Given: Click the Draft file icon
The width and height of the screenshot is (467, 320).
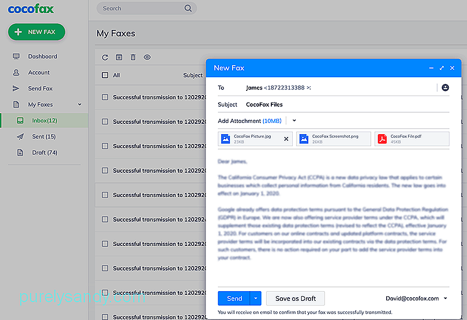Looking at the screenshot, I should tap(20, 152).
